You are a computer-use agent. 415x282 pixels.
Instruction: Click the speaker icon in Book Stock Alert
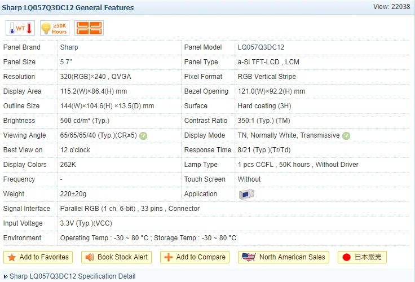click(90, 257)
